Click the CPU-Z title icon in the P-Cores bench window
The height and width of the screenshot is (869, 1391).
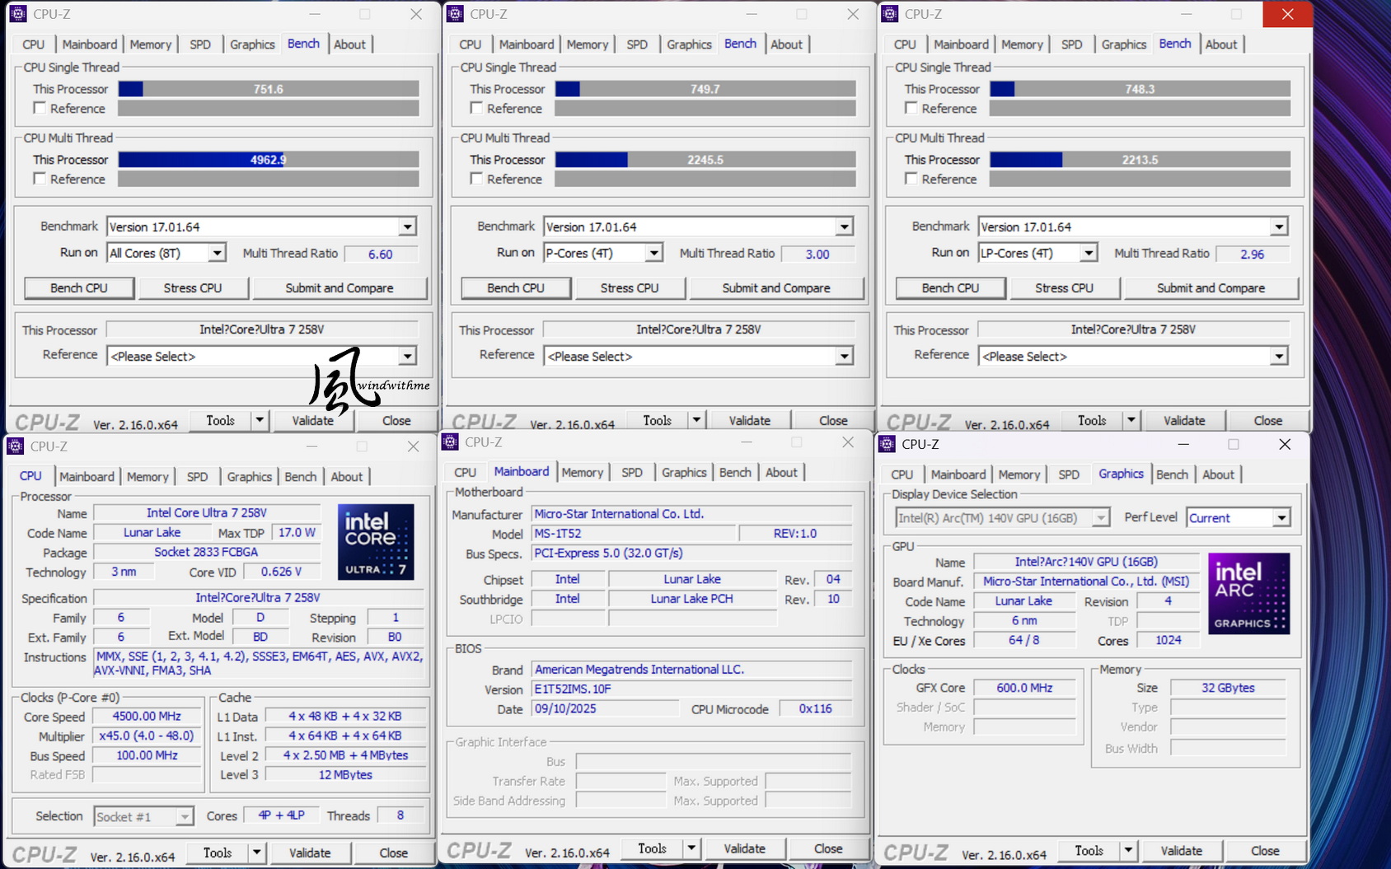click(454, 14)
